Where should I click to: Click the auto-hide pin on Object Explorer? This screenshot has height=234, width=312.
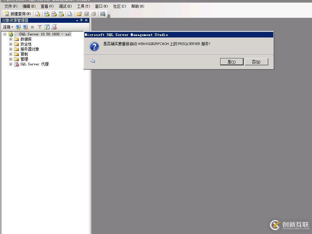point(82,20)
